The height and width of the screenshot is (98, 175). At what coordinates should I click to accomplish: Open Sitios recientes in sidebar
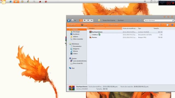(78, 39)
